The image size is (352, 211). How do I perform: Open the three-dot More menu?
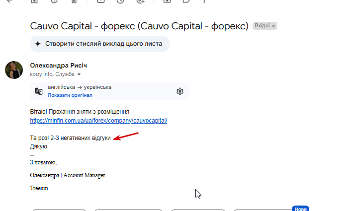[x=204, y=1]
